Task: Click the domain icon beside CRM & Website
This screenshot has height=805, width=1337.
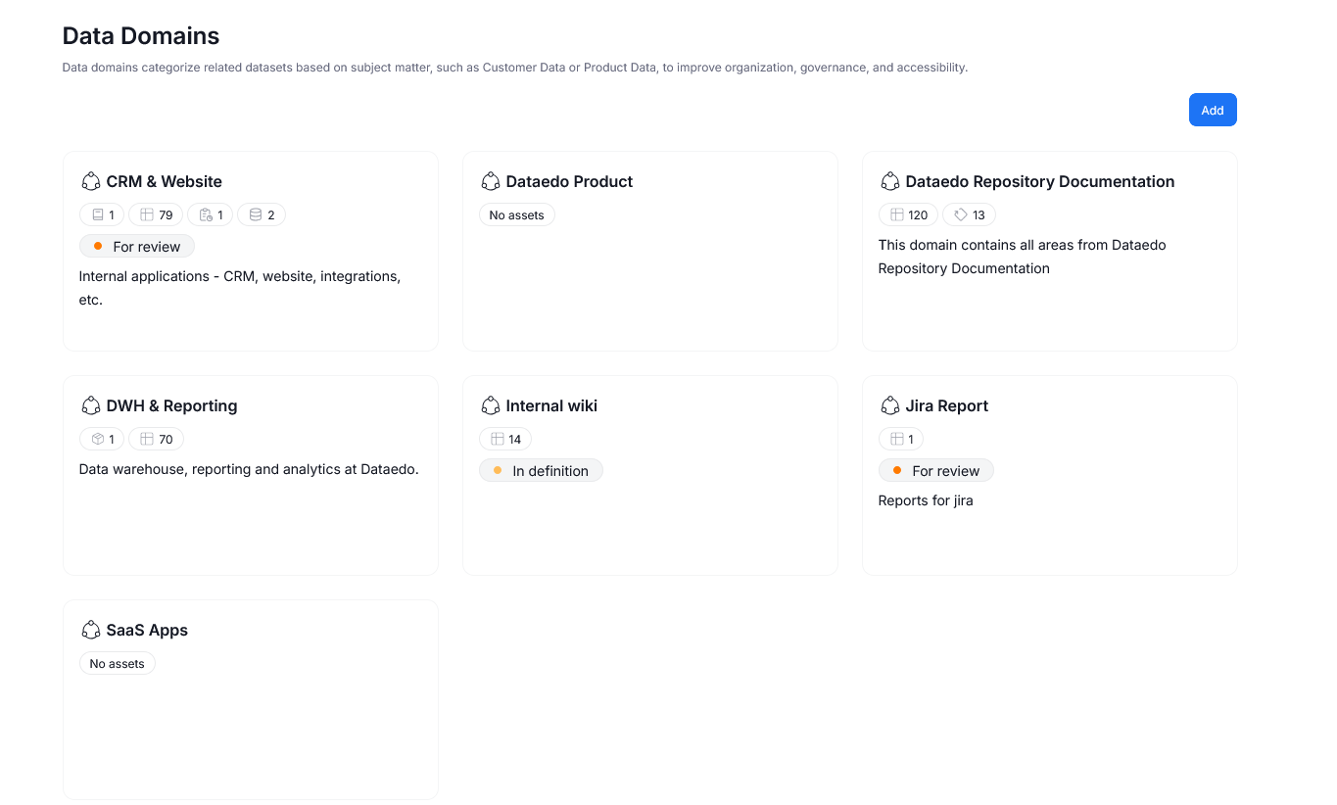Action: point(91,181)
